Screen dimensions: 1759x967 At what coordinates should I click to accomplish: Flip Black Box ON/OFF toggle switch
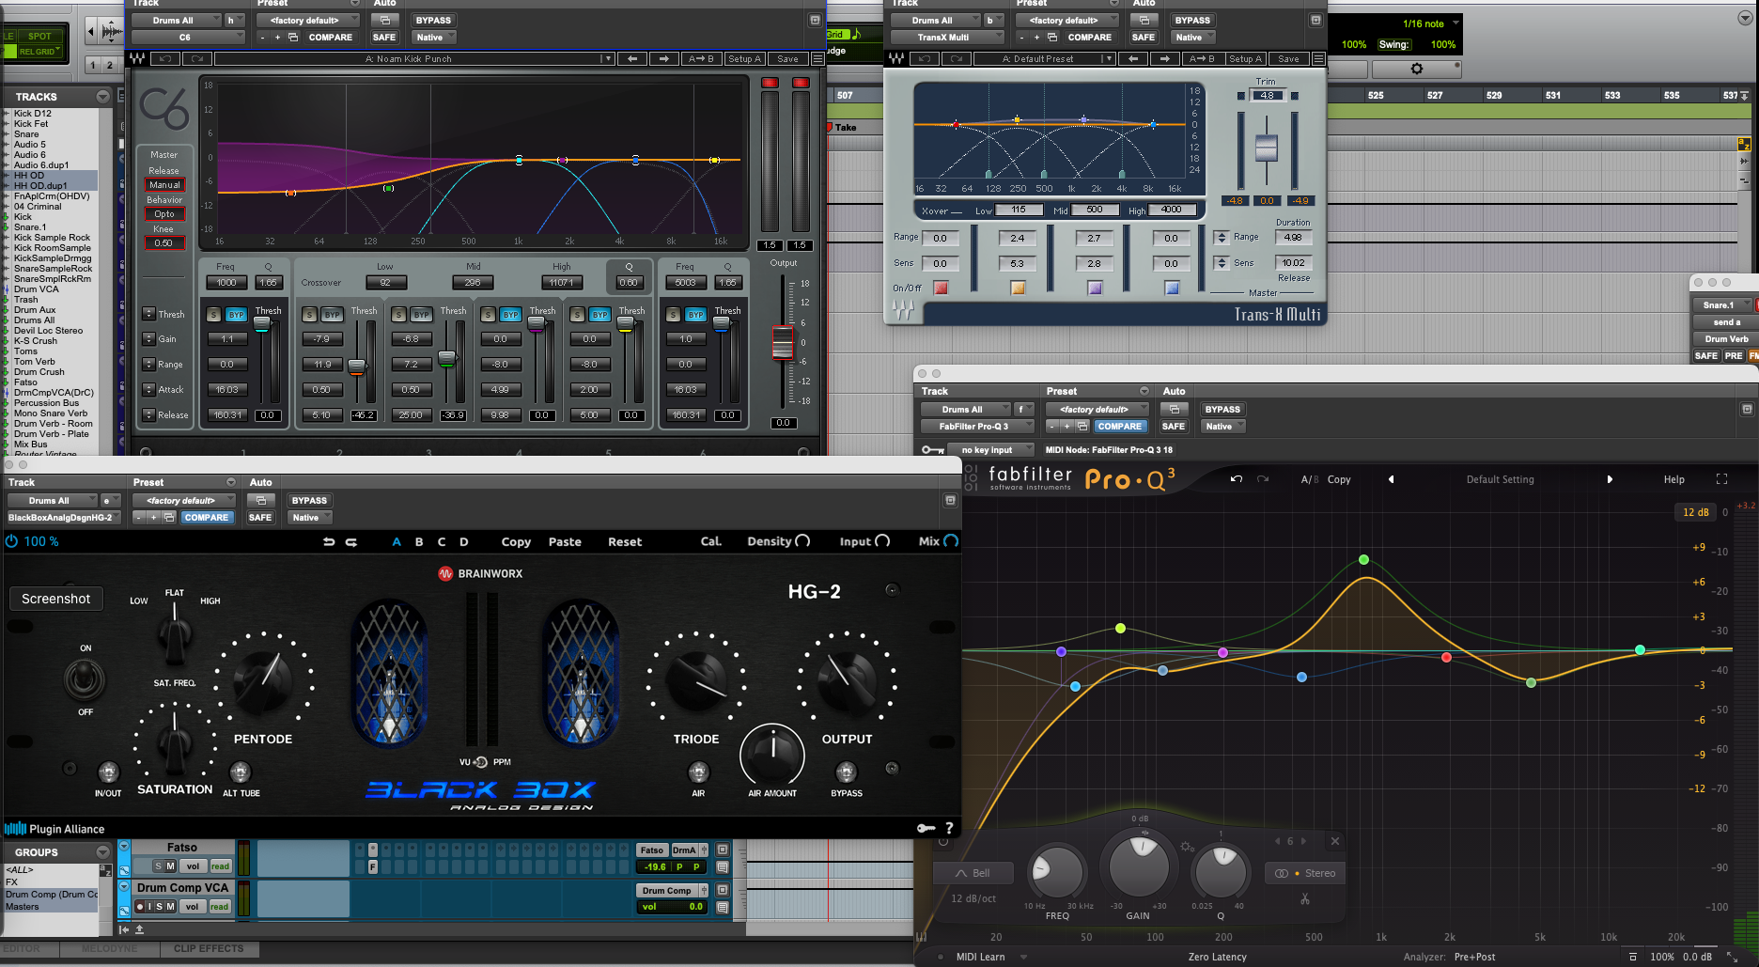tap(85, 678)
